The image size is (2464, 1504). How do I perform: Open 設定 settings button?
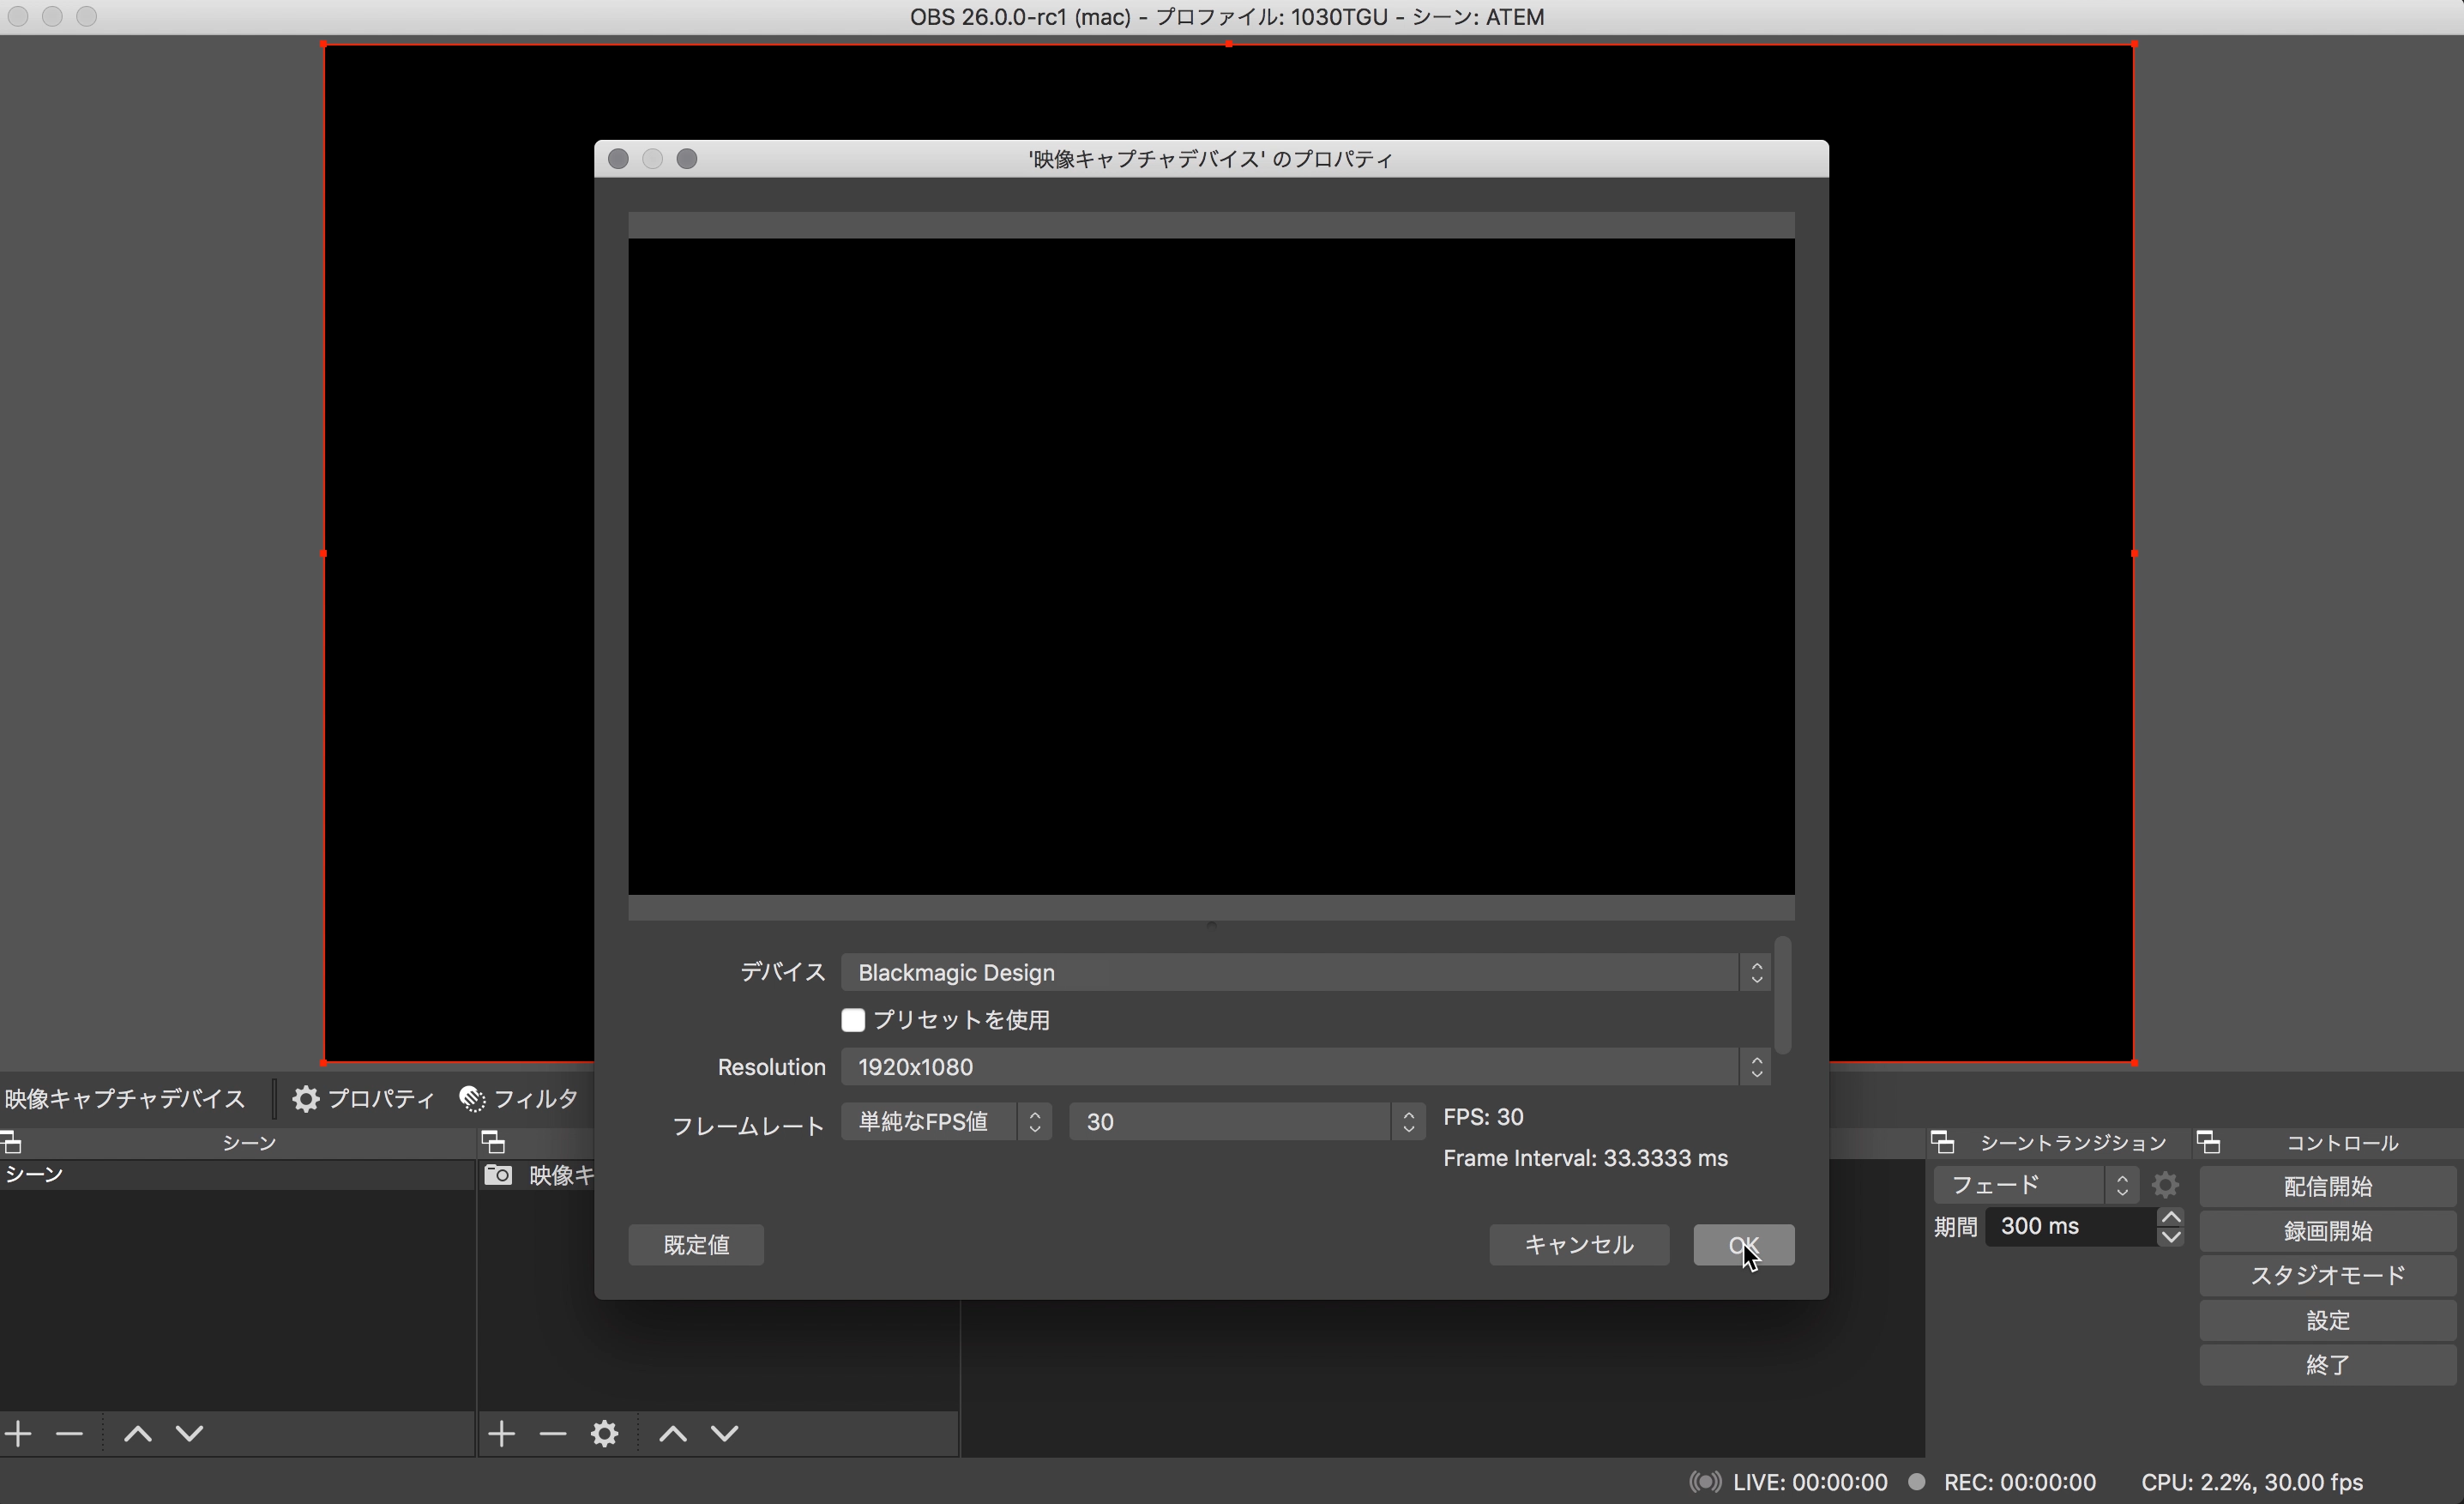(2328, 1321)
